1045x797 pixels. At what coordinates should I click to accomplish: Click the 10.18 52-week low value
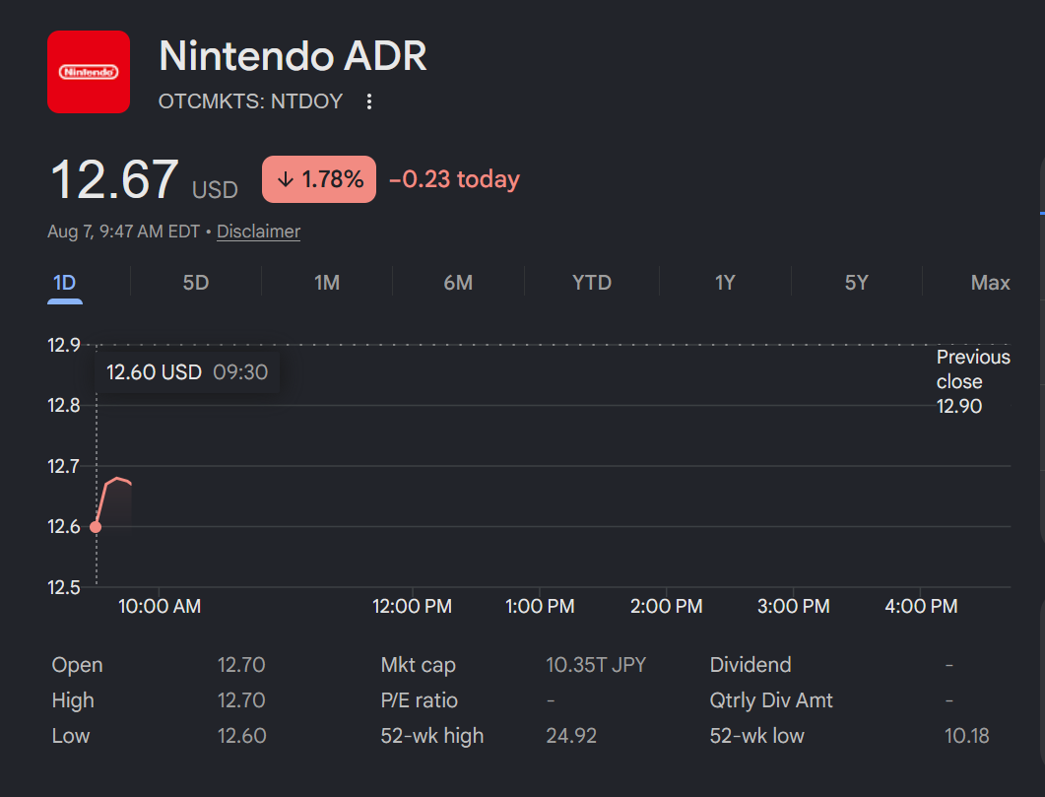(967, 736)
